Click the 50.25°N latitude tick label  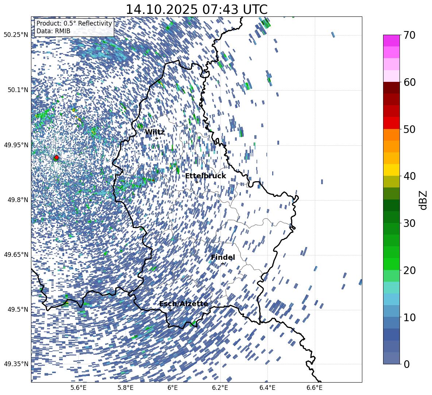point(16,35)
